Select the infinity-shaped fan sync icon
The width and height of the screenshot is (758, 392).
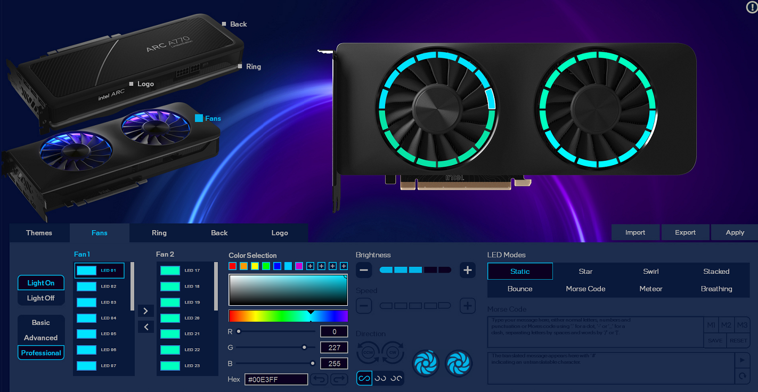point(364,378)
